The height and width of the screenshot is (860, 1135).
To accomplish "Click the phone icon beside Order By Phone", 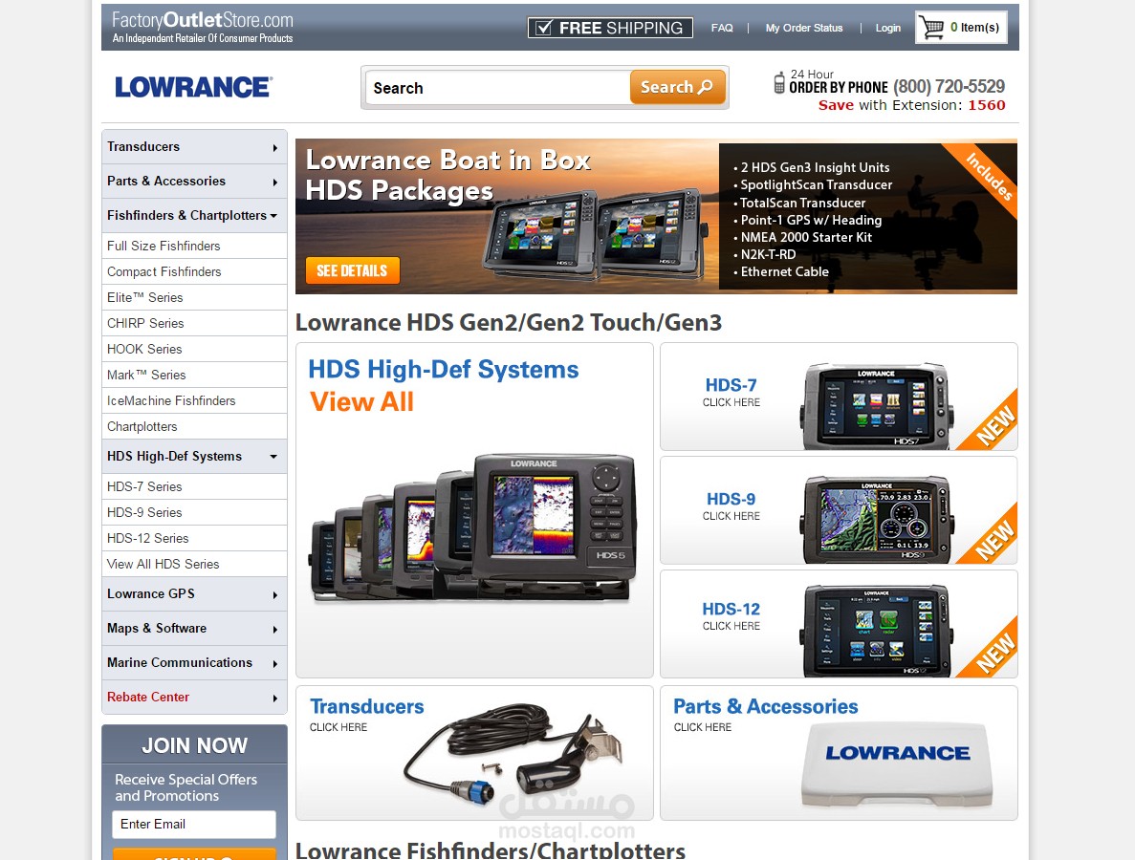I will click(779, 82).
